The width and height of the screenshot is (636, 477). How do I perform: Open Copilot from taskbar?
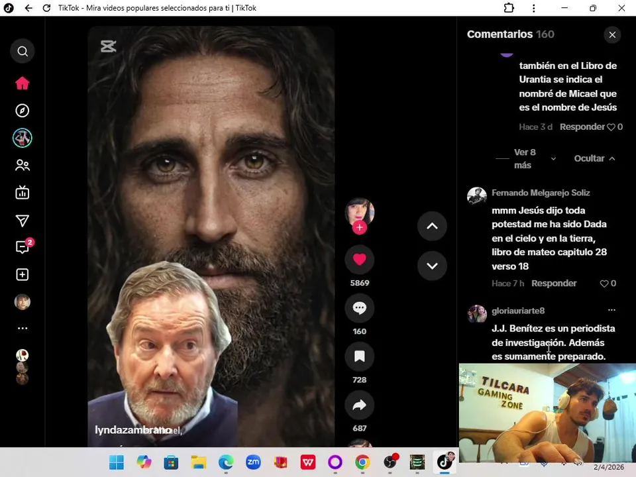[144, 462]
